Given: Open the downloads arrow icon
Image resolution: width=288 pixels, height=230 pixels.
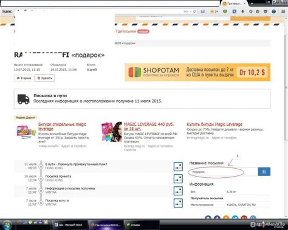Looking at the screenshot, I should 242,12.
